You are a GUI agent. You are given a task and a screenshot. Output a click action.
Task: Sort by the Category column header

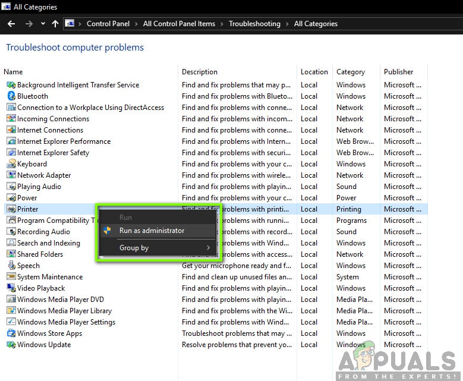[351, 72]
